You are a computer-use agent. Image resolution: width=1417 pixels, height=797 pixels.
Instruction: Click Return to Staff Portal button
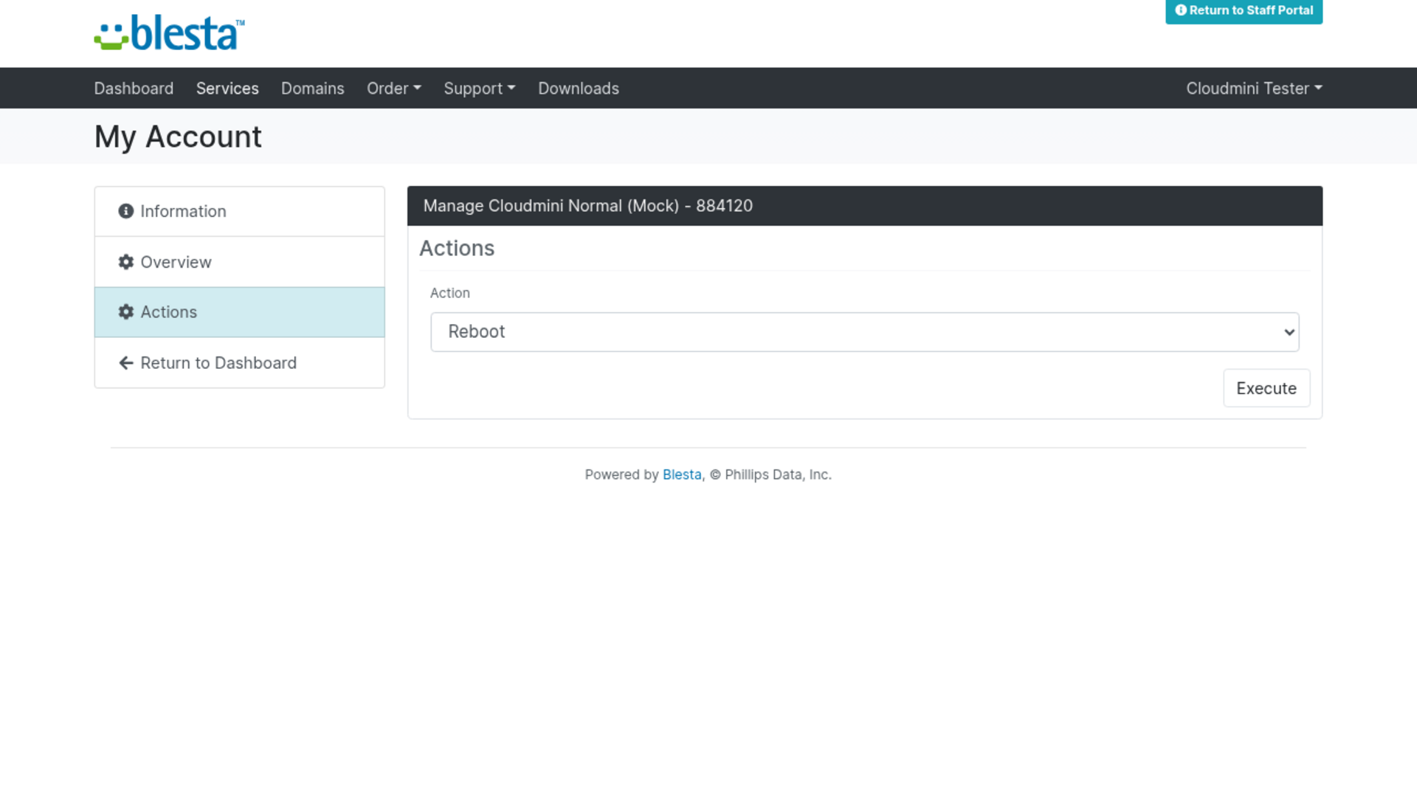pyautogui.click(x=1244, y=11)
